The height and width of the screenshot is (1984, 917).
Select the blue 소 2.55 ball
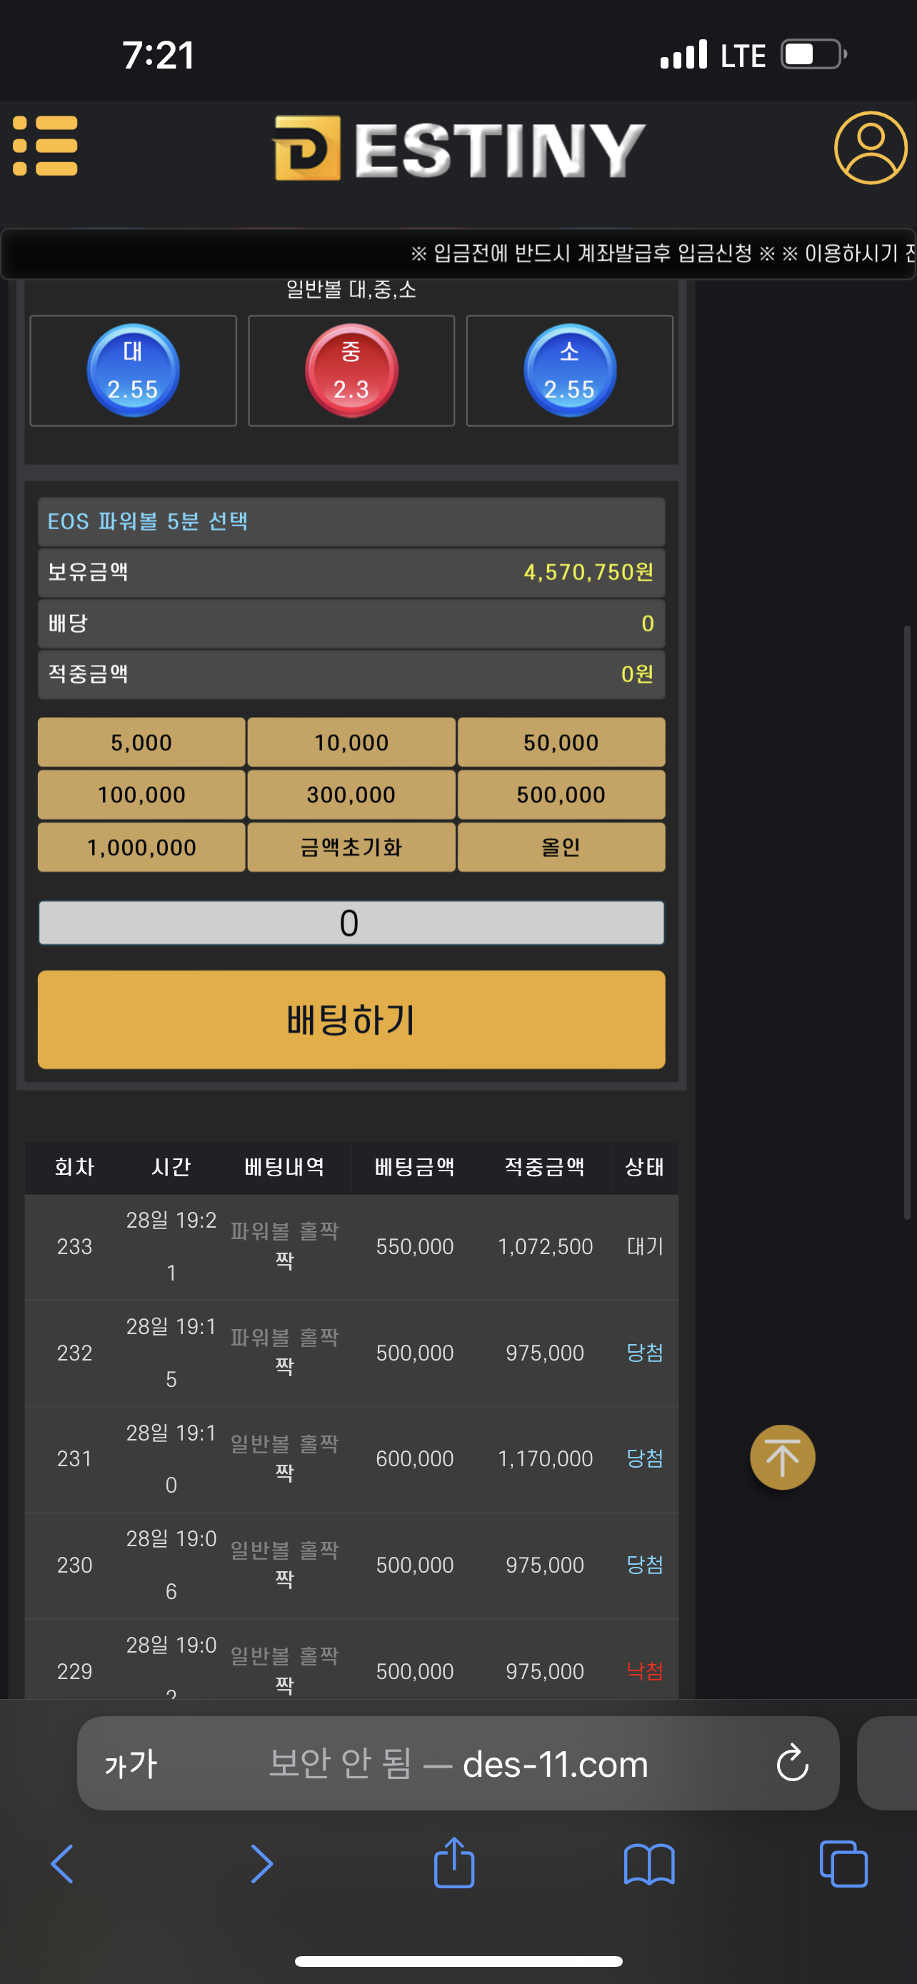click(x=570, y=371)
